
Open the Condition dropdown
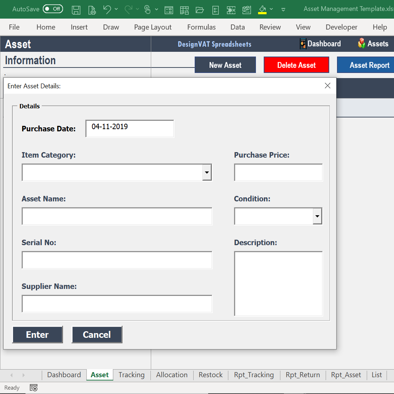(317, 216)
